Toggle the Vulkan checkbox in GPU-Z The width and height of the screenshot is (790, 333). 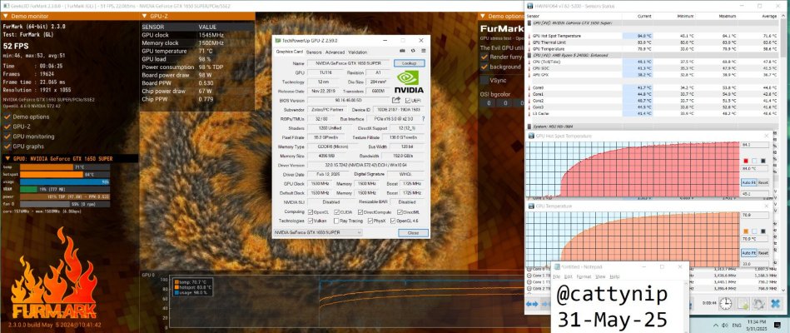pos(311,221)
